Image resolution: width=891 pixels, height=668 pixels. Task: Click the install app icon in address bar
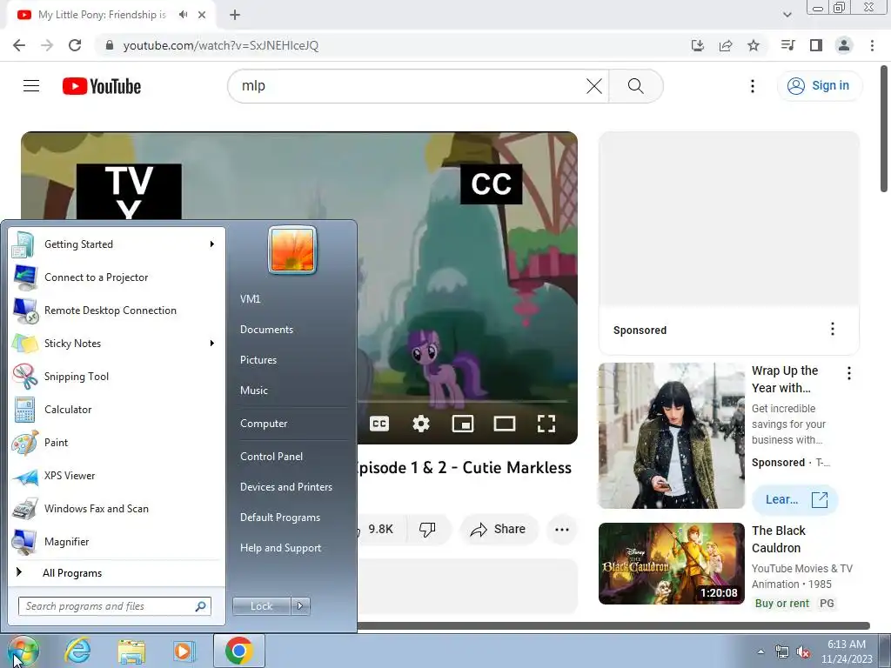[698, 45]
